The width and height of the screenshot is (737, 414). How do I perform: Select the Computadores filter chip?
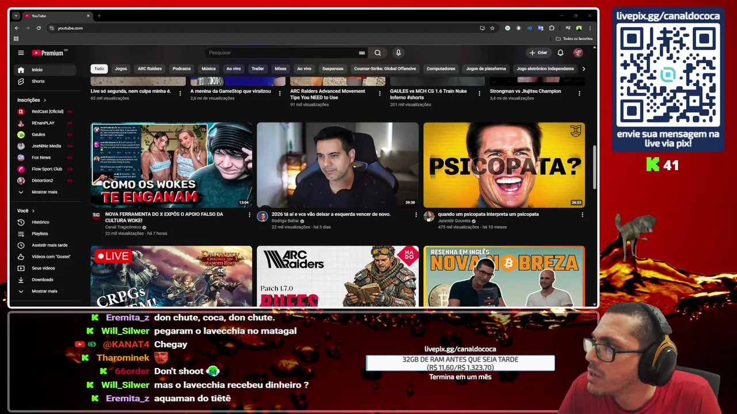(x=441, y=68)
